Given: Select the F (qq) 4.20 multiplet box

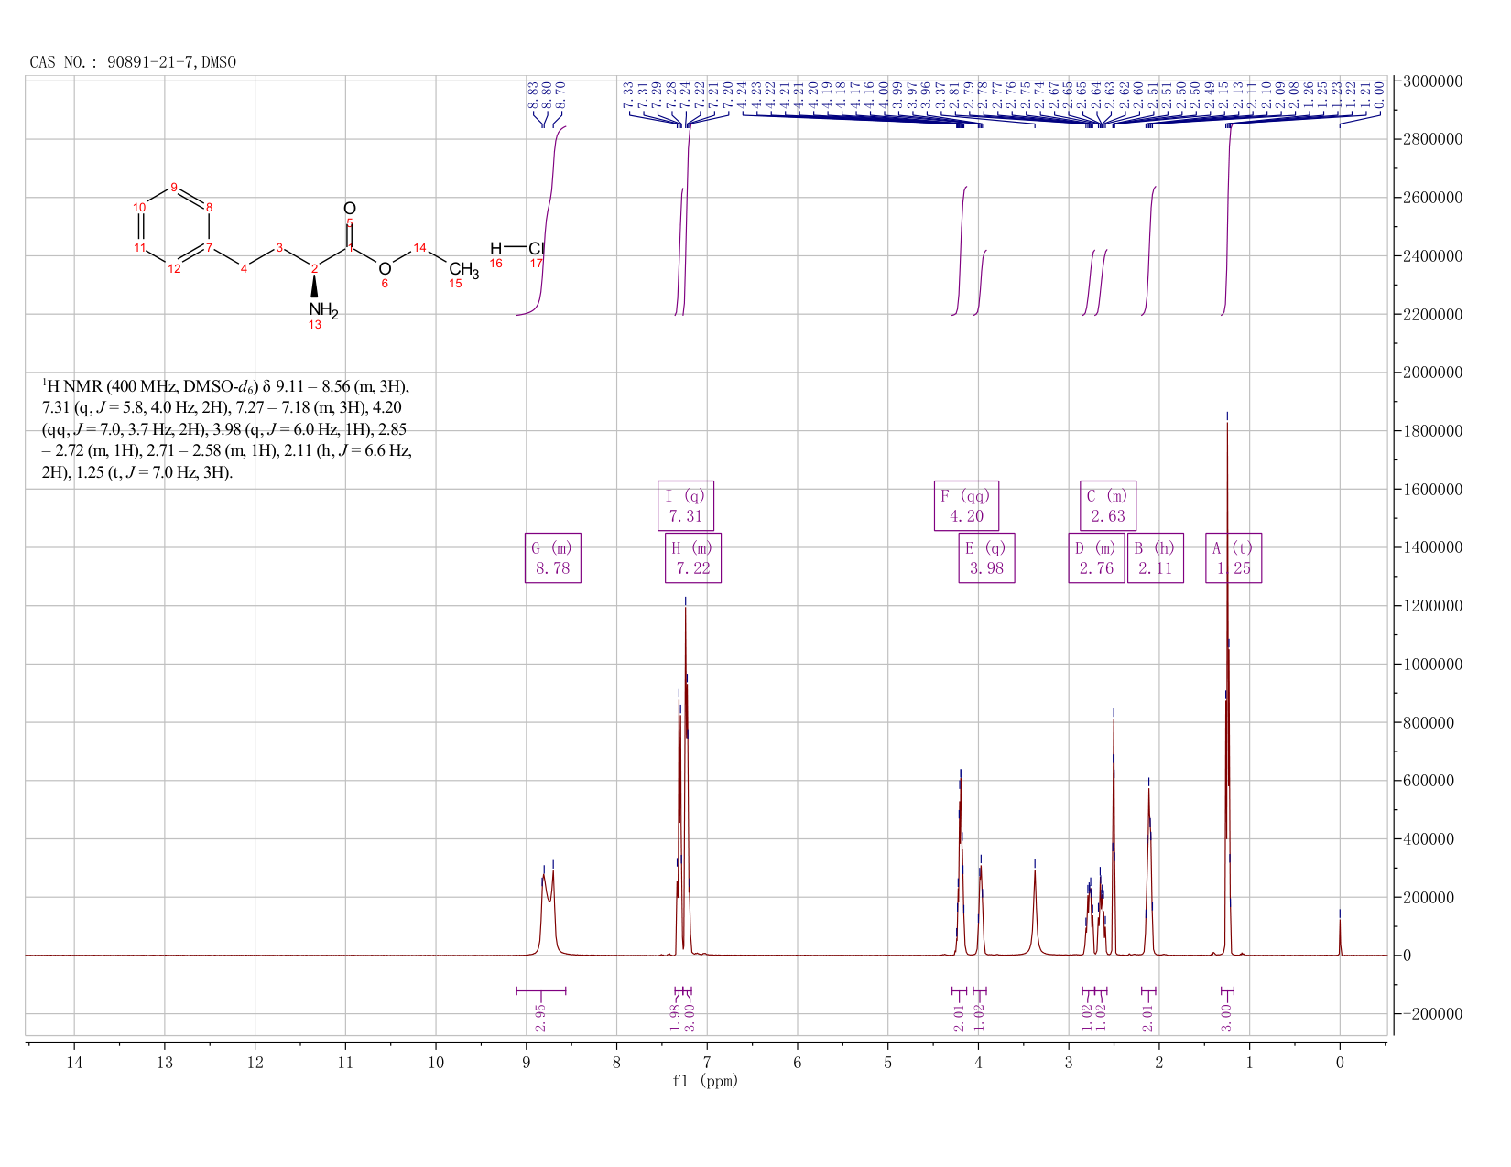Looking at the screenshot, I should point(966,505).
